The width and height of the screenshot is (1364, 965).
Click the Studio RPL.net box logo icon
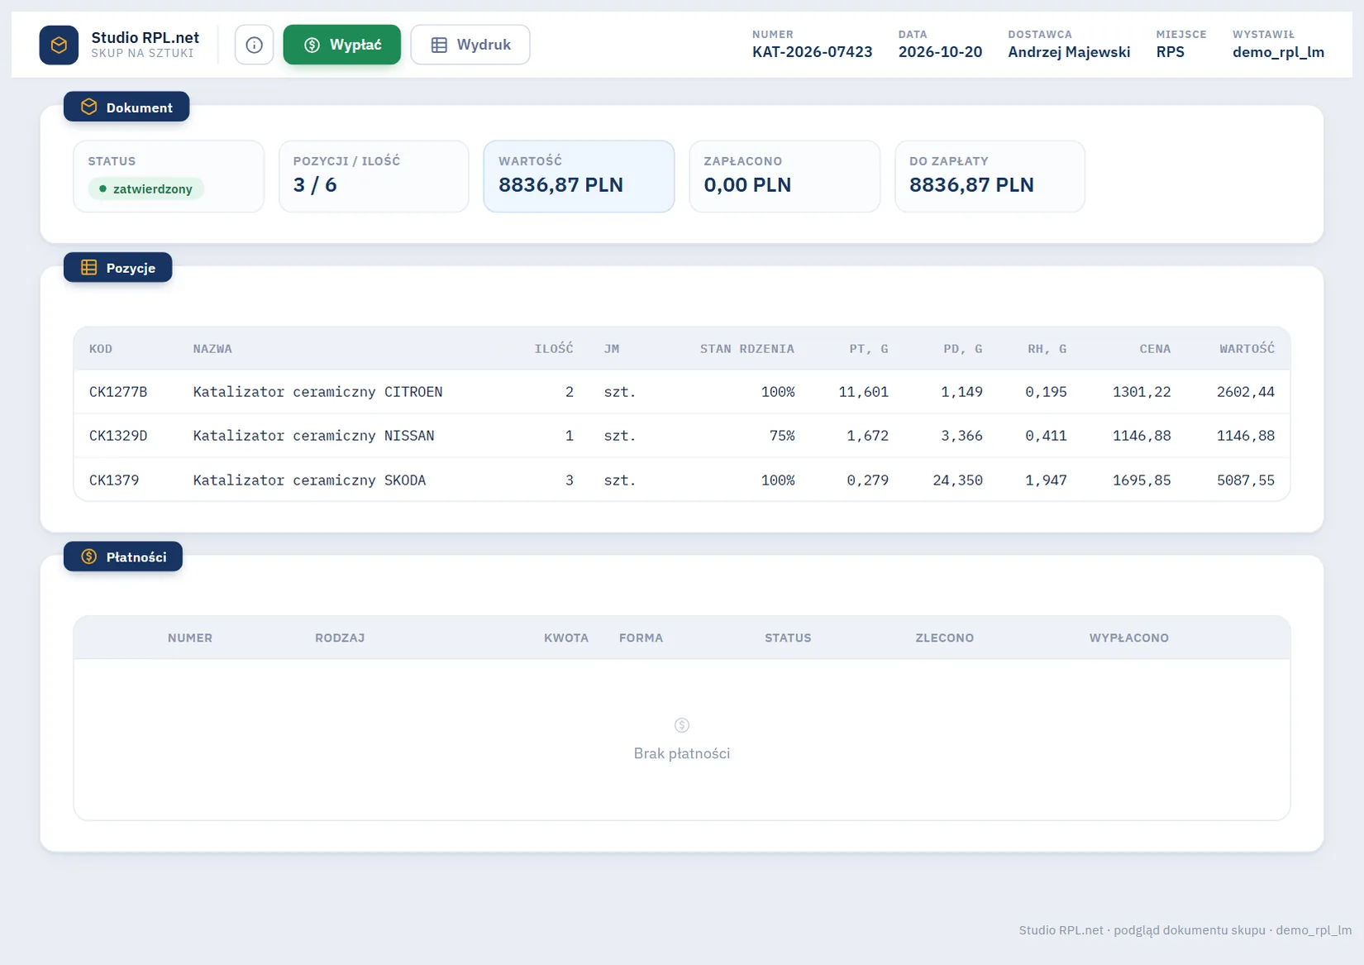pyautogui.click(x=59, y=45)
